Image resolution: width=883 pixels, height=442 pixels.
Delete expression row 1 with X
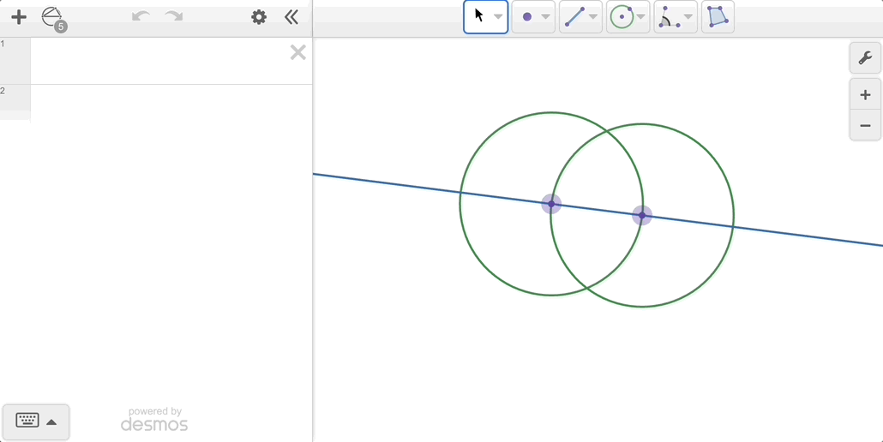[297, 53]
